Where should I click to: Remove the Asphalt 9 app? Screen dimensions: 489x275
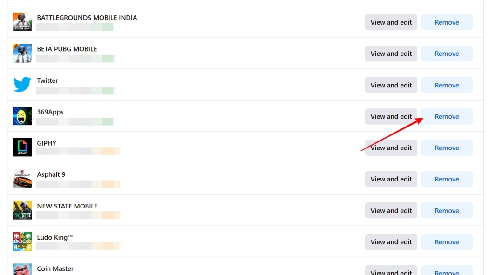[447, 179]
